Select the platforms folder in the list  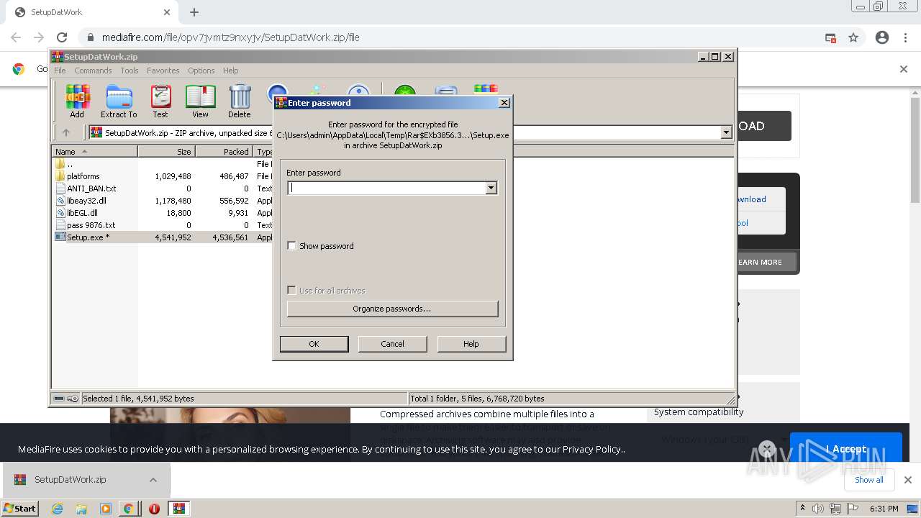click(x=83, y=176)
